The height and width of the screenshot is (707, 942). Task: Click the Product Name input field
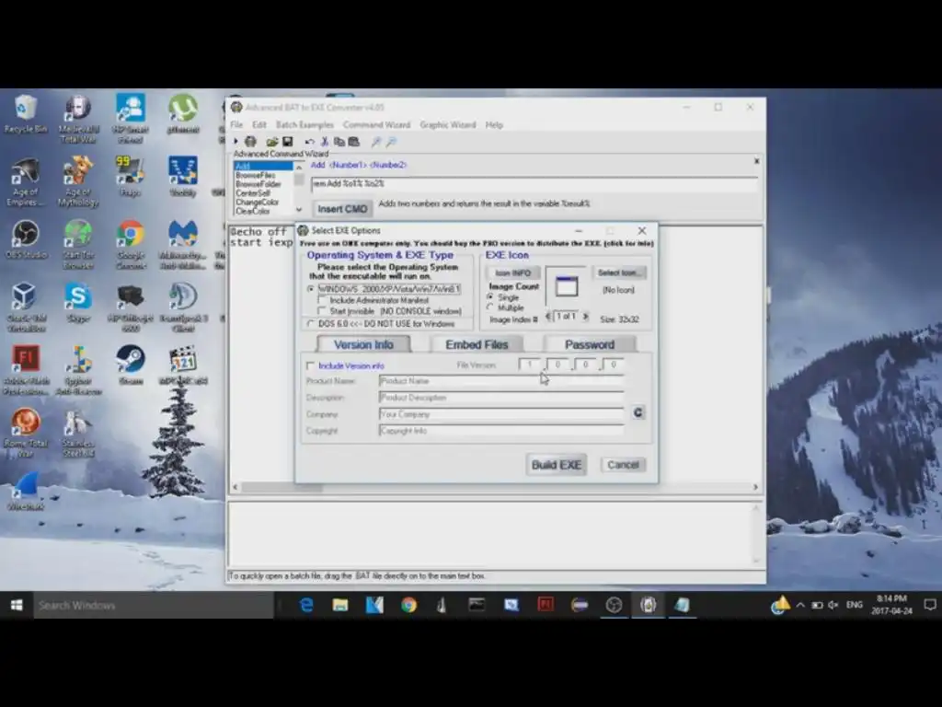pos(501,380)
